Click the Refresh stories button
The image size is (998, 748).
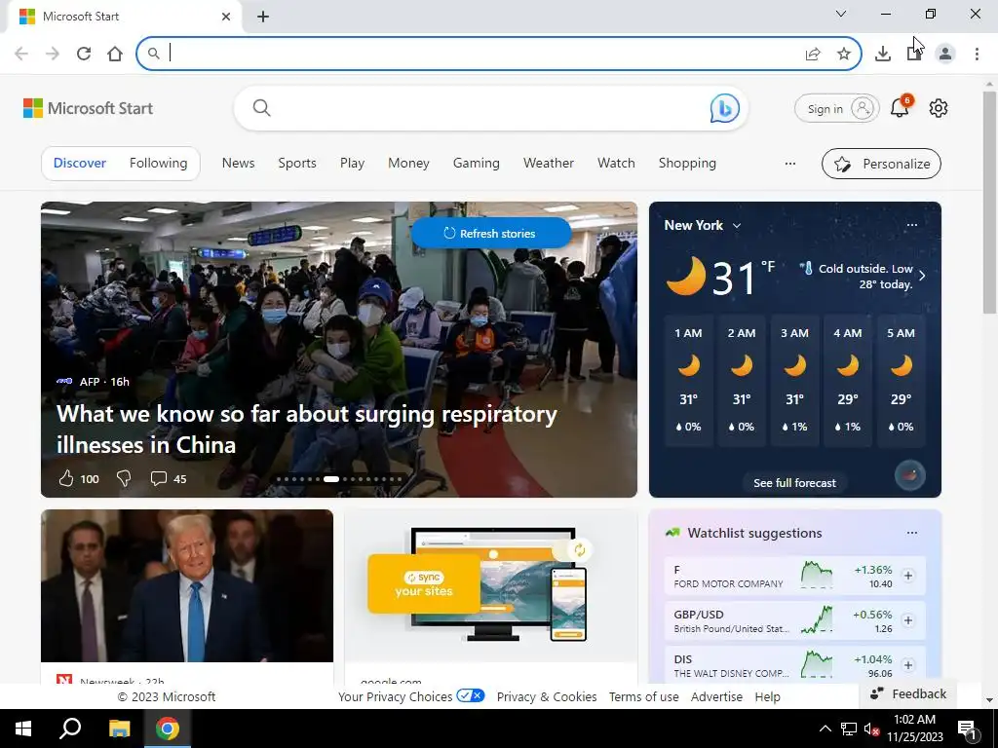[491, 233]
